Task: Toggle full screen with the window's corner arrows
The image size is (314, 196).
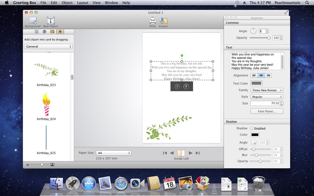Action: pyautogui.click(x=286, y=13)
